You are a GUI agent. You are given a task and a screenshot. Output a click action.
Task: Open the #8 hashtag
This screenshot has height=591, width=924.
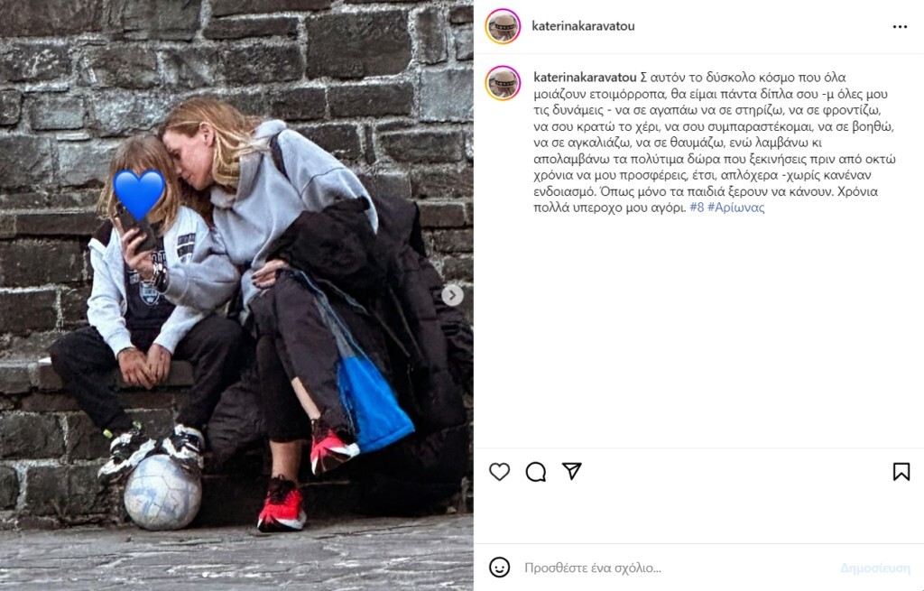click(x=697, y=208)
